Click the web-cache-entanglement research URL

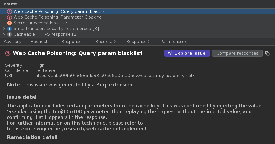click(x=77, y=129)
